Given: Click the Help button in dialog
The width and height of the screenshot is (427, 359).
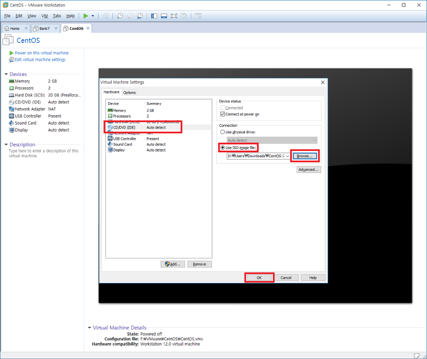Looking at the screenshot, I should [x=313, y=278].
